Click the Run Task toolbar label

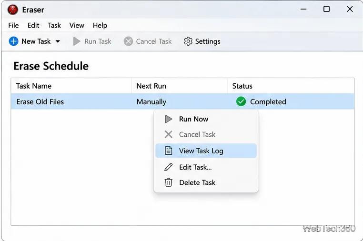[x=98, y=41]
